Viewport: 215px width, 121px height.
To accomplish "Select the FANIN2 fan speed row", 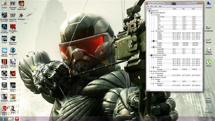I will (x=174, y=45).
